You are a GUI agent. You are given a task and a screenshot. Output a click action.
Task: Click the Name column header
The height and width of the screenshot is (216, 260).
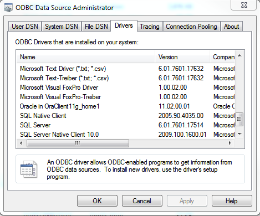[86, 57]
